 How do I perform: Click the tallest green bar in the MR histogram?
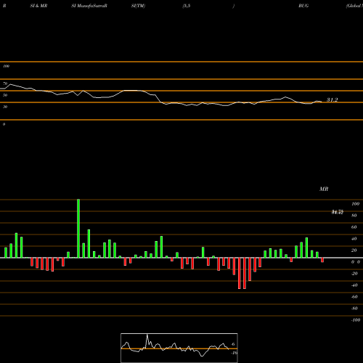(x=78, y=229)
